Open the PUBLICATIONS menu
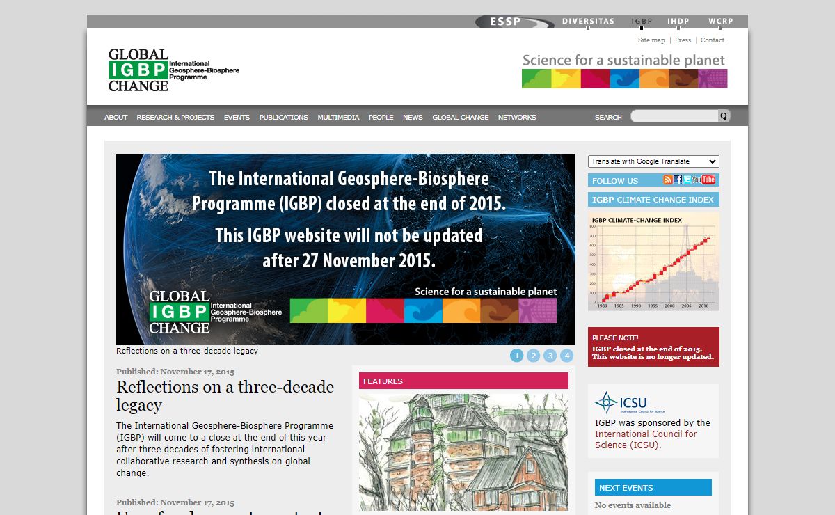Image resolution: width=835 pixels, height=515 pixels. (x=283, y=117)
